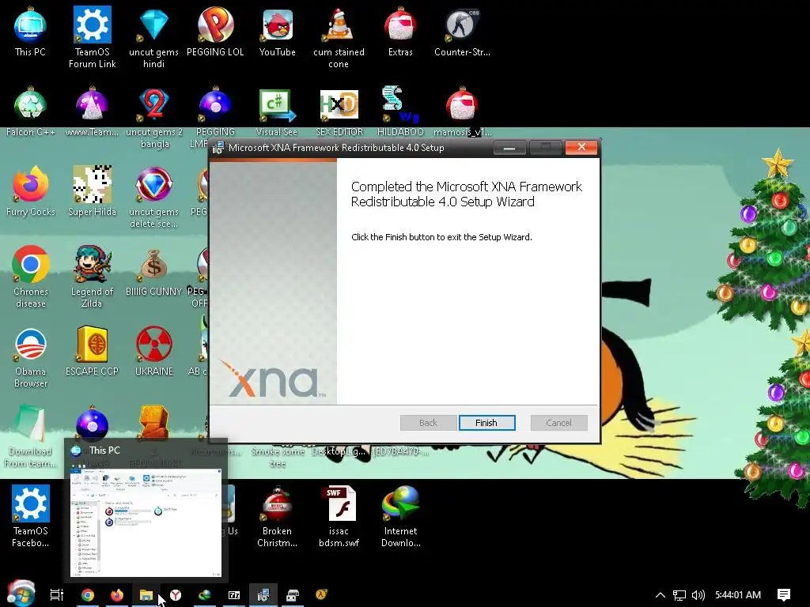Click the XNA installer taskbar icon
The width and height of the screenshot is (810, 607).
click(263, 595)
